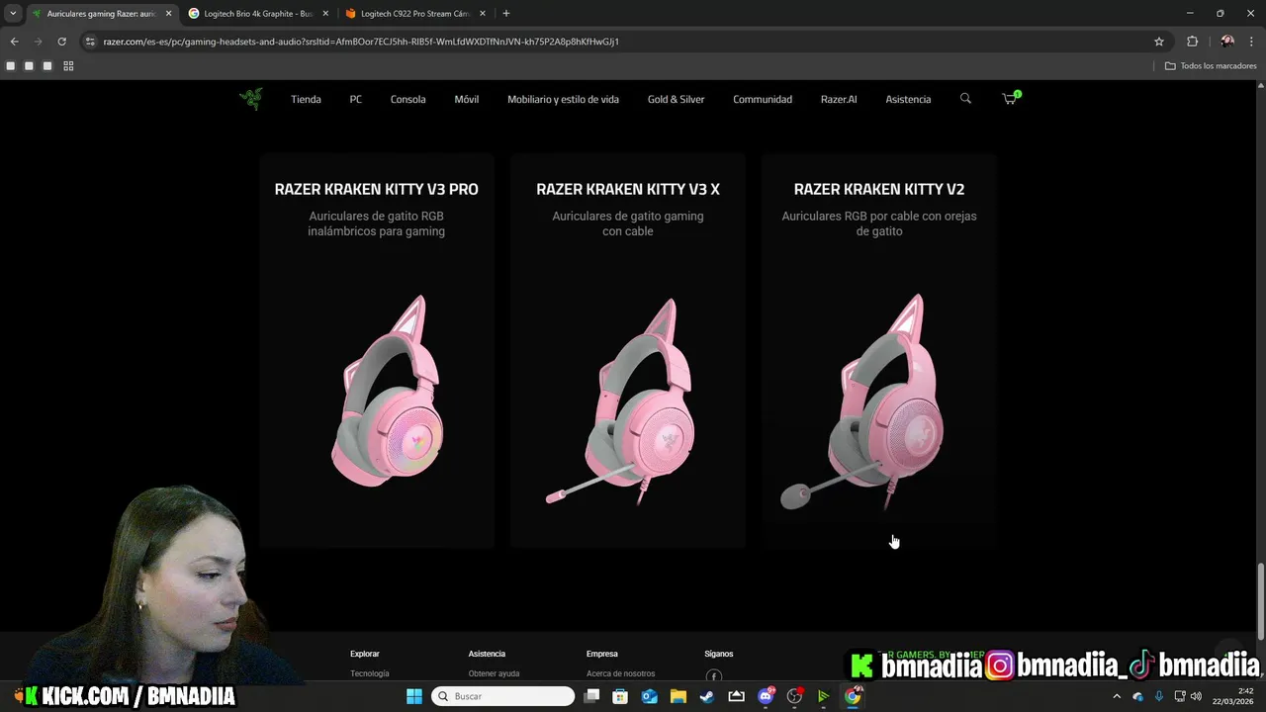The height and width of the screenshot is (712, 1266).
Task: Open Mobiliario y estilo de vida menu
Action: coord(564,99)
